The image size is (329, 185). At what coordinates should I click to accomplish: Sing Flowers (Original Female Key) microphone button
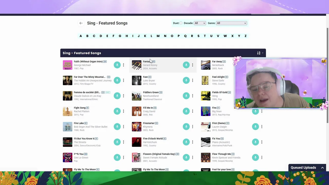point(186,158)
